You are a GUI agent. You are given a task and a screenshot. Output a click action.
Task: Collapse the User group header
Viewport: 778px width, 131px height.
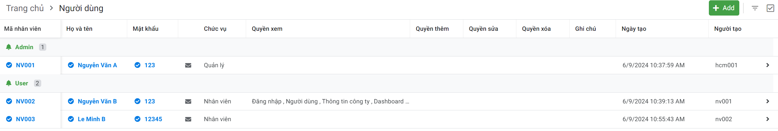[x=22, y=83]
